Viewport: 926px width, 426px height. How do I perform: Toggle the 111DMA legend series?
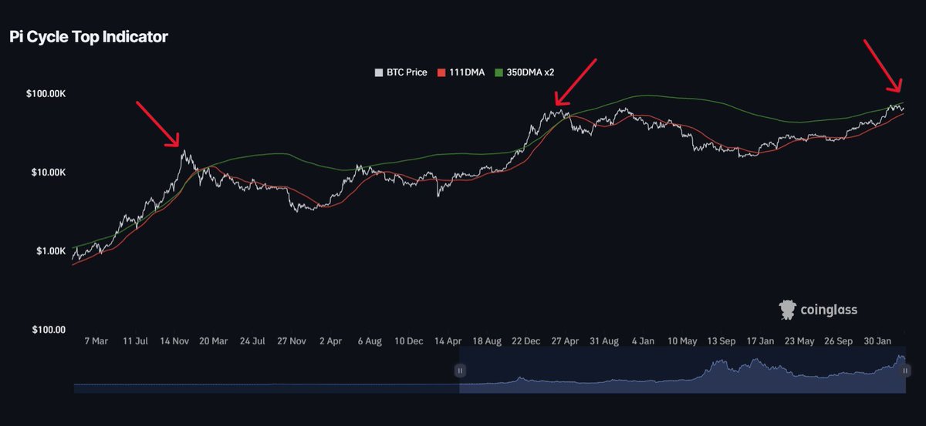(461, 72)
